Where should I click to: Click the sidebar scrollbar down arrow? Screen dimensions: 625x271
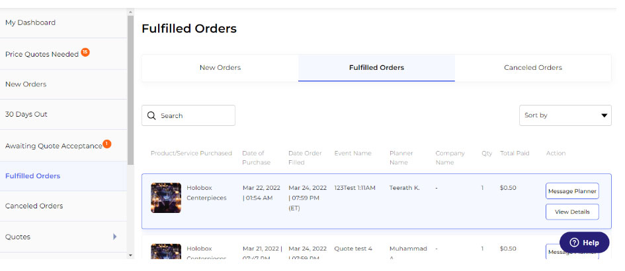pos(130,255)
